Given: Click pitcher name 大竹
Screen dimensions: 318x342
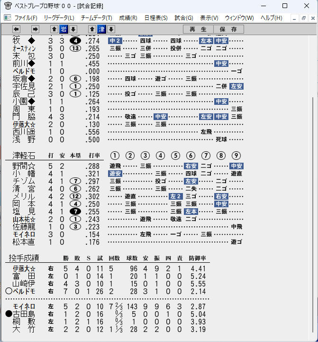Looking at the screenshot, I should (x=24, y=329).
